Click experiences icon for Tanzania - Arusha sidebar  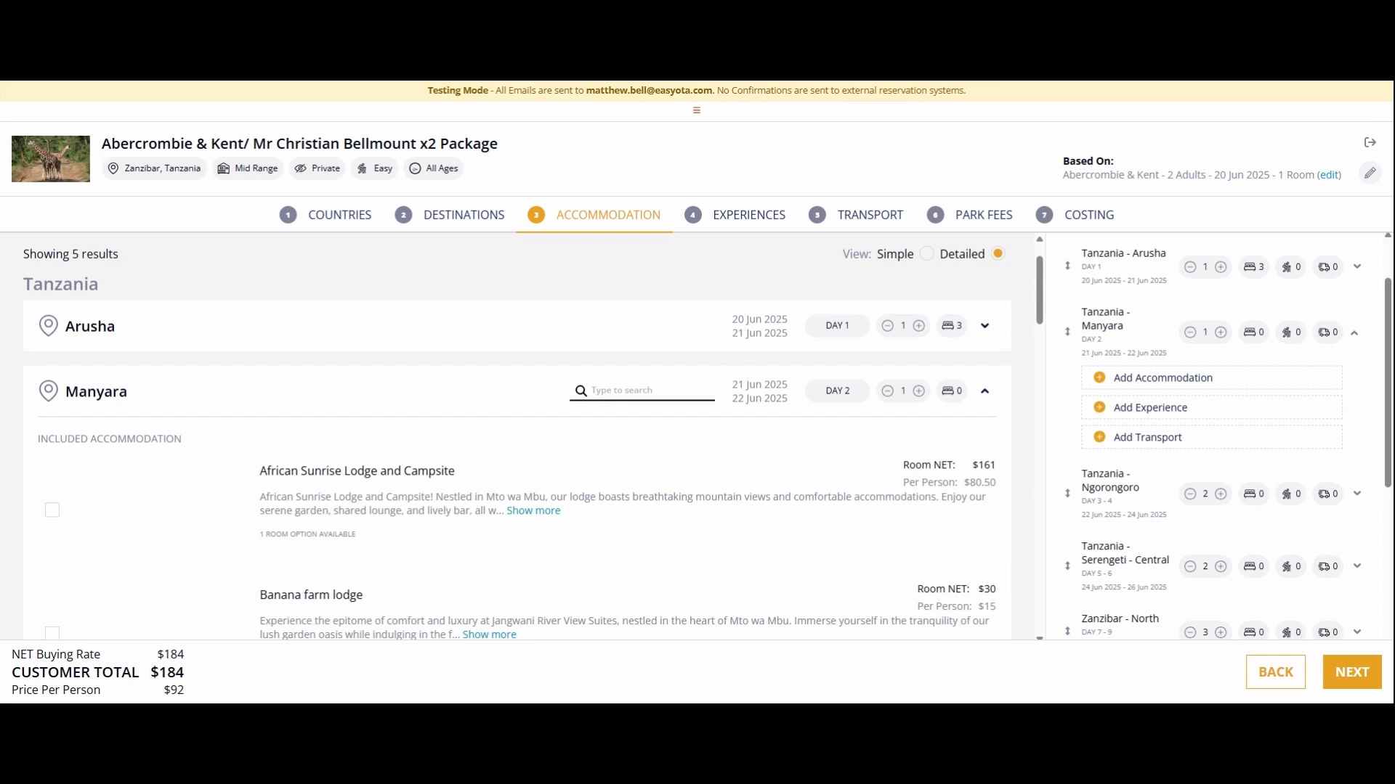[1291, 267]
